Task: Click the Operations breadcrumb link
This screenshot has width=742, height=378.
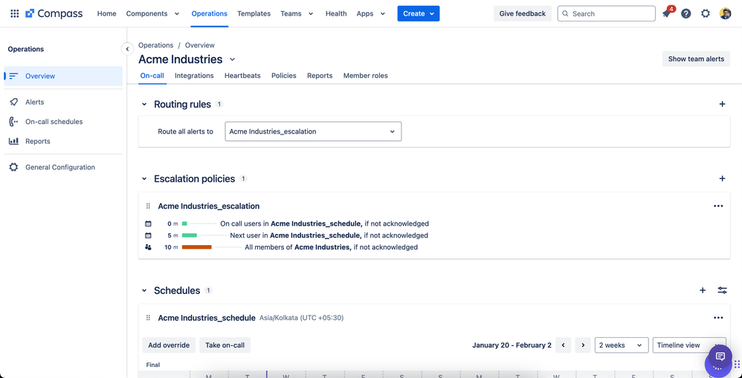Action: (155, 45)
